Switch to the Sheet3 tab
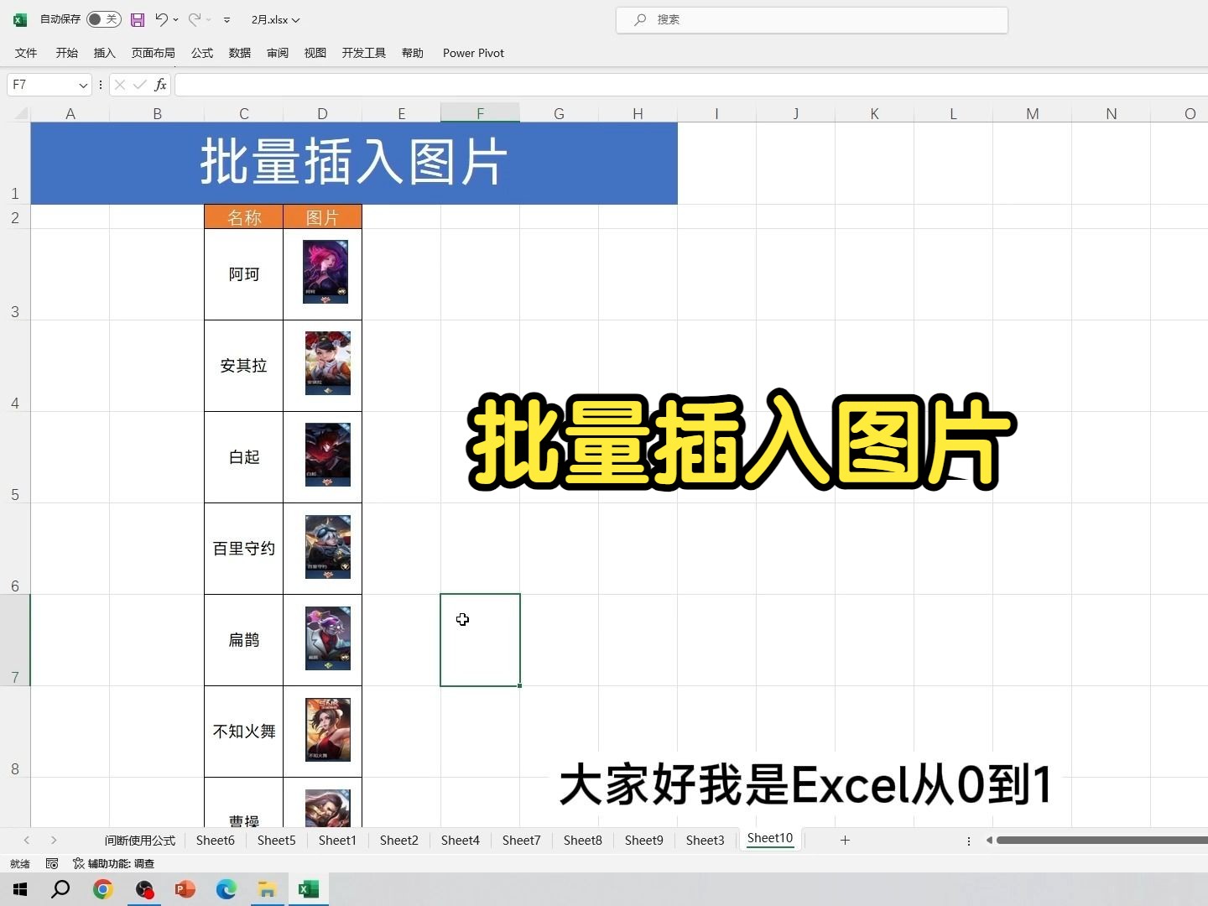1208x906 pixels. pos(705,840)
